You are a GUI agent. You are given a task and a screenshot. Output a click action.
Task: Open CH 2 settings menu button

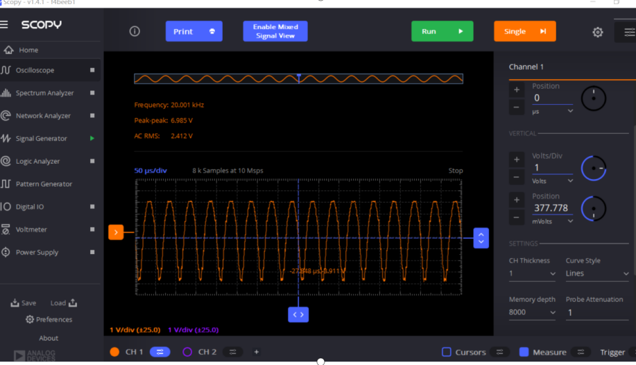233,352
